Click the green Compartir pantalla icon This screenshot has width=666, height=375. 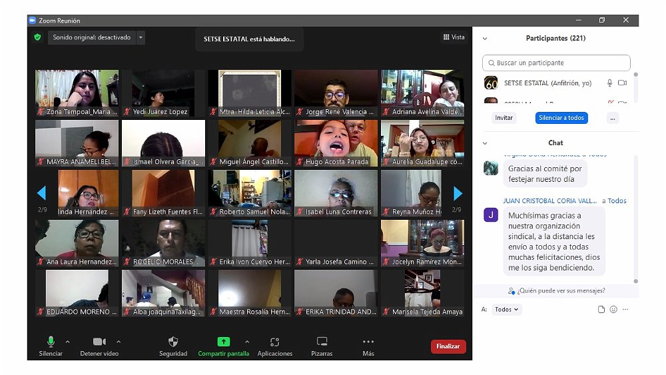tap(224, 342)
